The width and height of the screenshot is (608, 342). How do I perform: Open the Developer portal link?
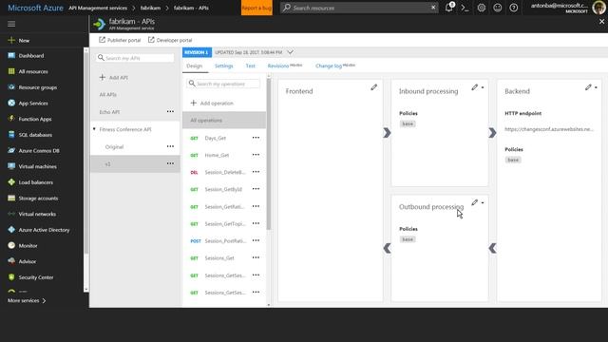coord(170,40)
